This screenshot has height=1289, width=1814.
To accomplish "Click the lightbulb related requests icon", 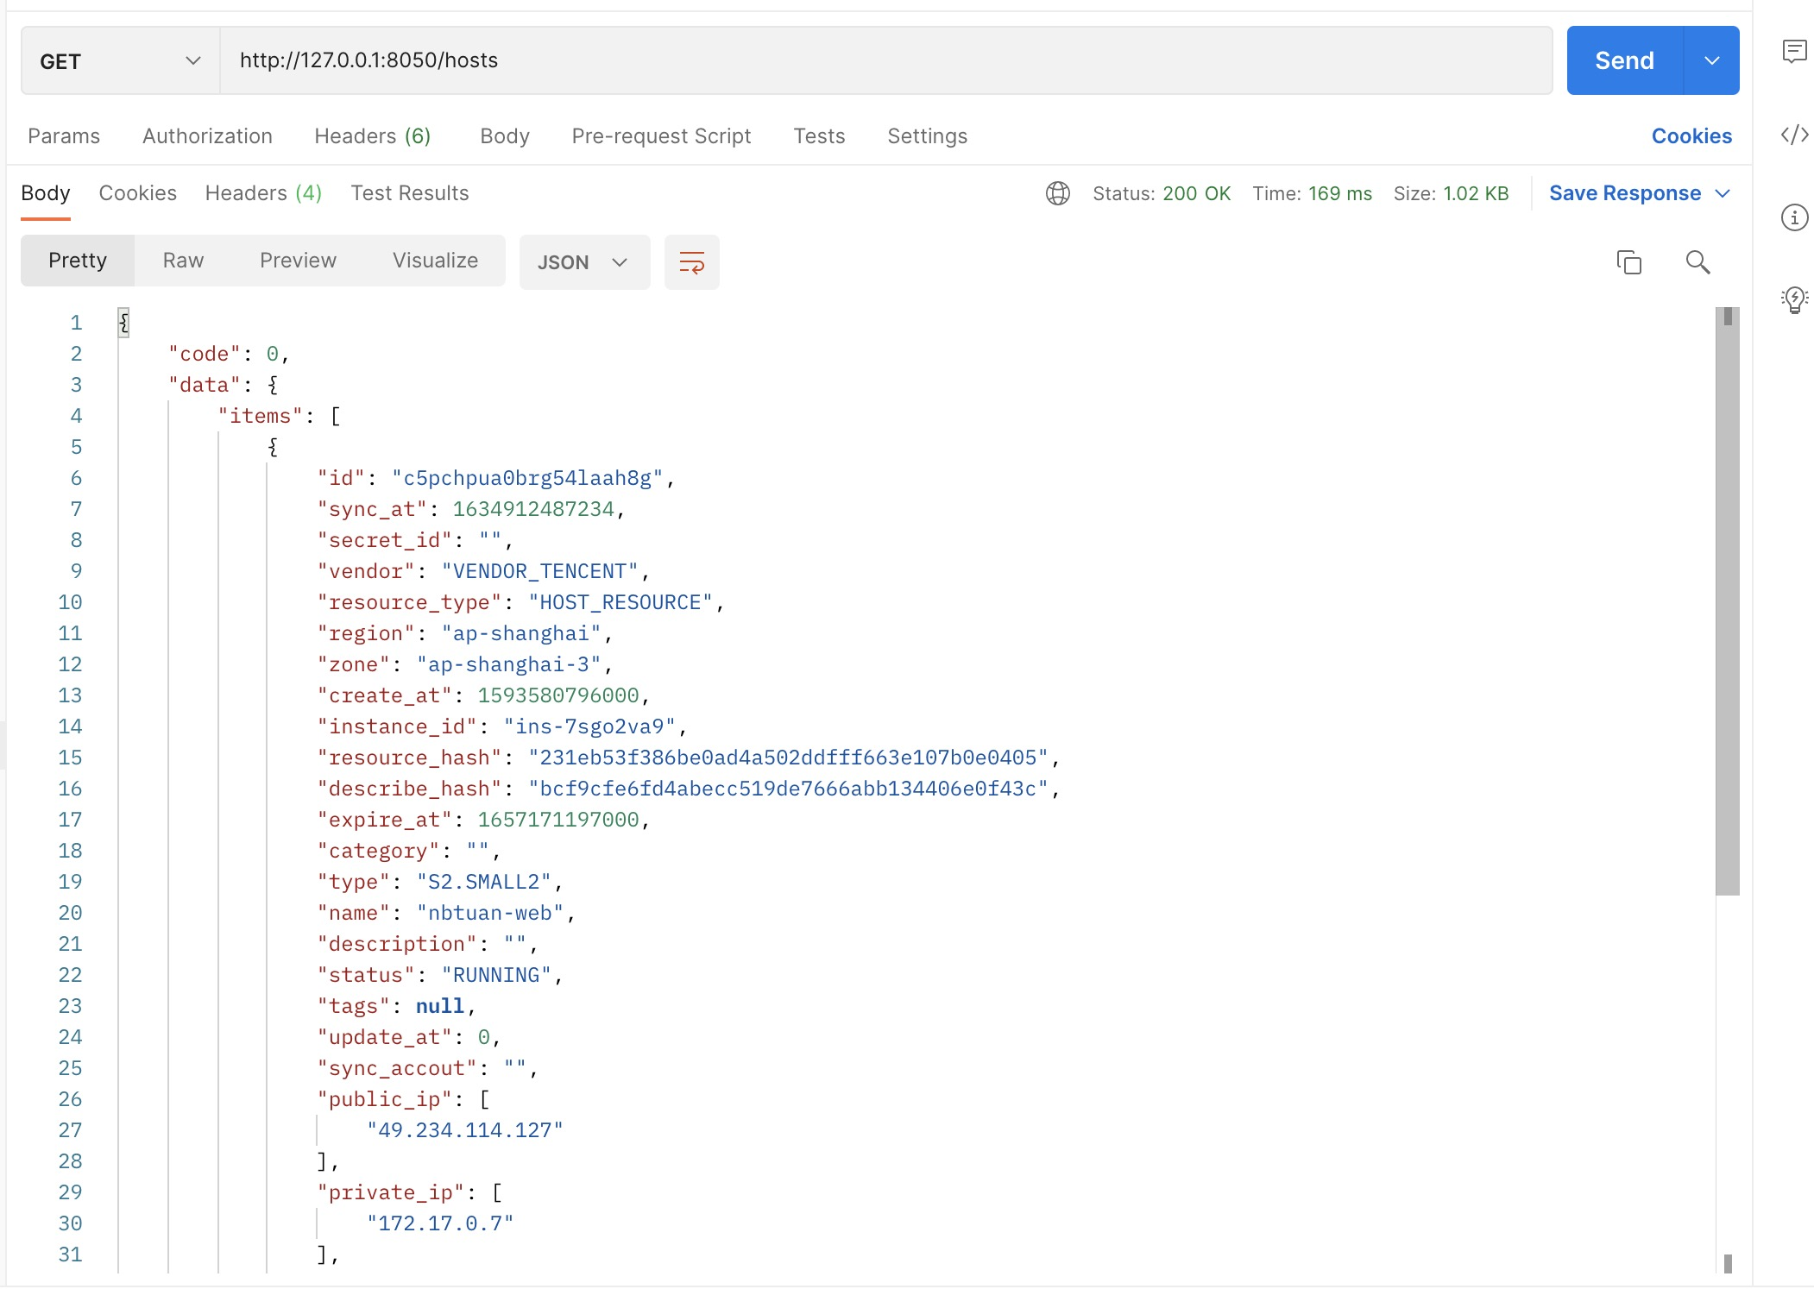I will (1794, 299).
